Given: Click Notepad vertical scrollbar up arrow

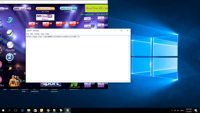Looking at the screenshot, I should click(x=129, y=37).
